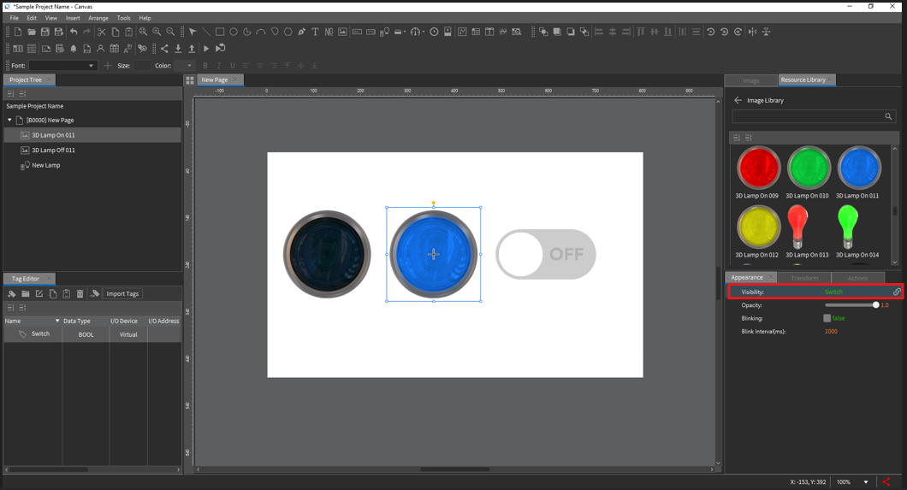Go back from Image Library

738,100
